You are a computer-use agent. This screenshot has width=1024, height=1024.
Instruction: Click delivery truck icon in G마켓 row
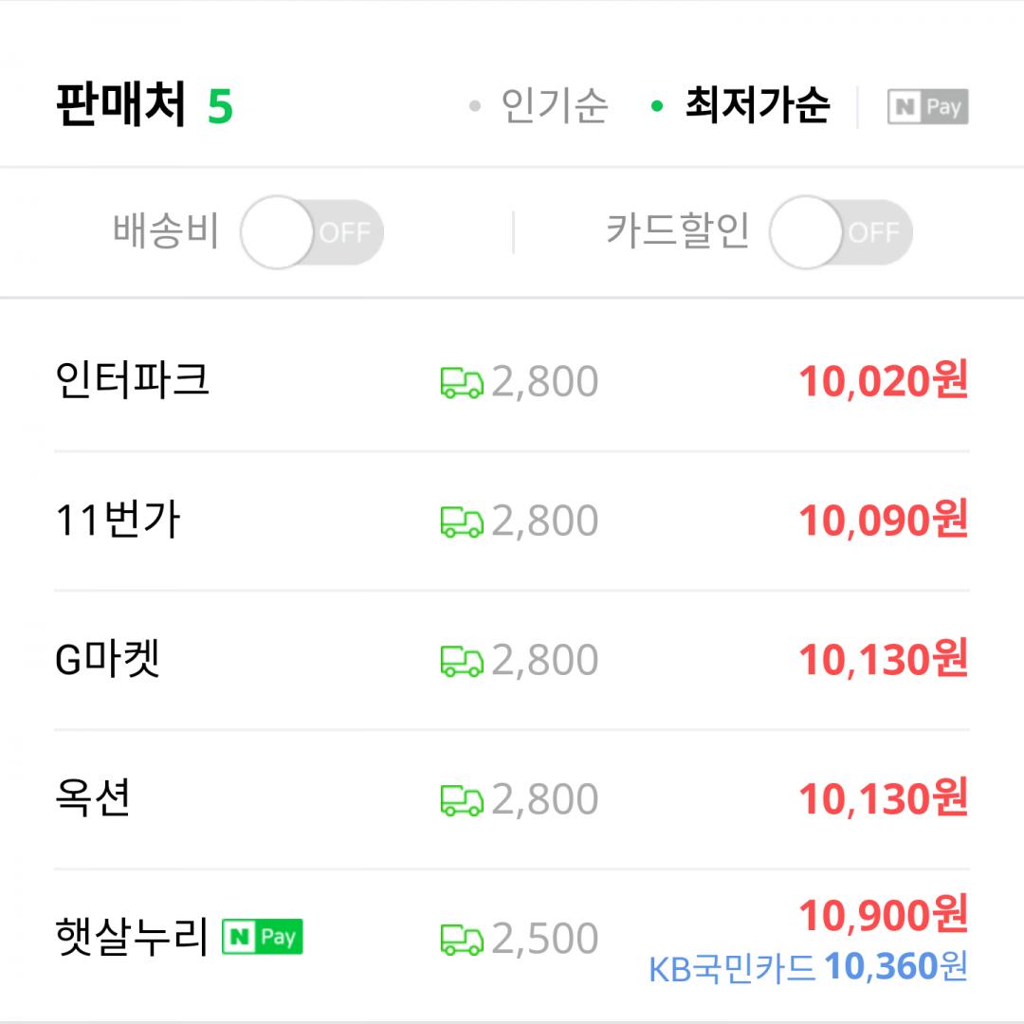pos(462,661)
